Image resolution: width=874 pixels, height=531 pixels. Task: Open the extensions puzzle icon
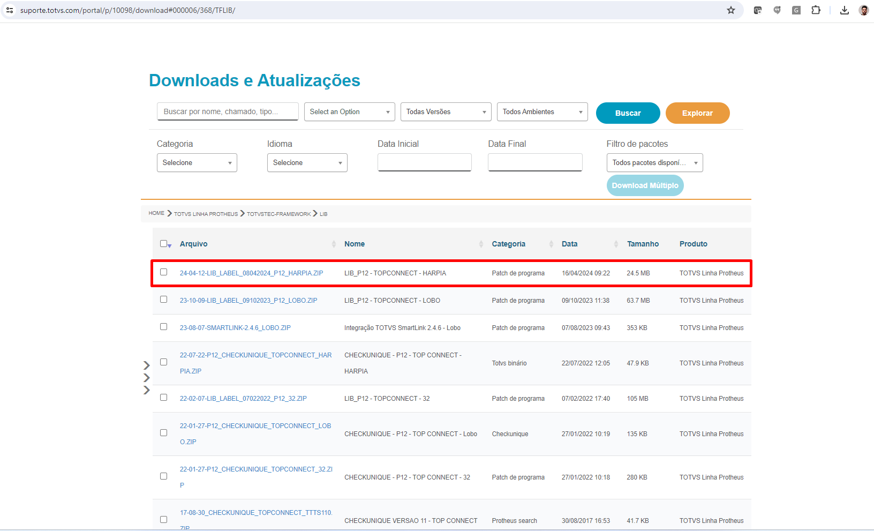click(816, 10)
